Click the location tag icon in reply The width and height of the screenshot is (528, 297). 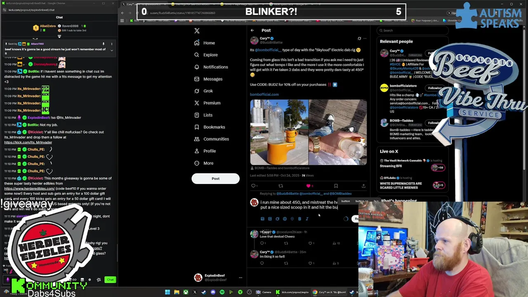(292, 219)
